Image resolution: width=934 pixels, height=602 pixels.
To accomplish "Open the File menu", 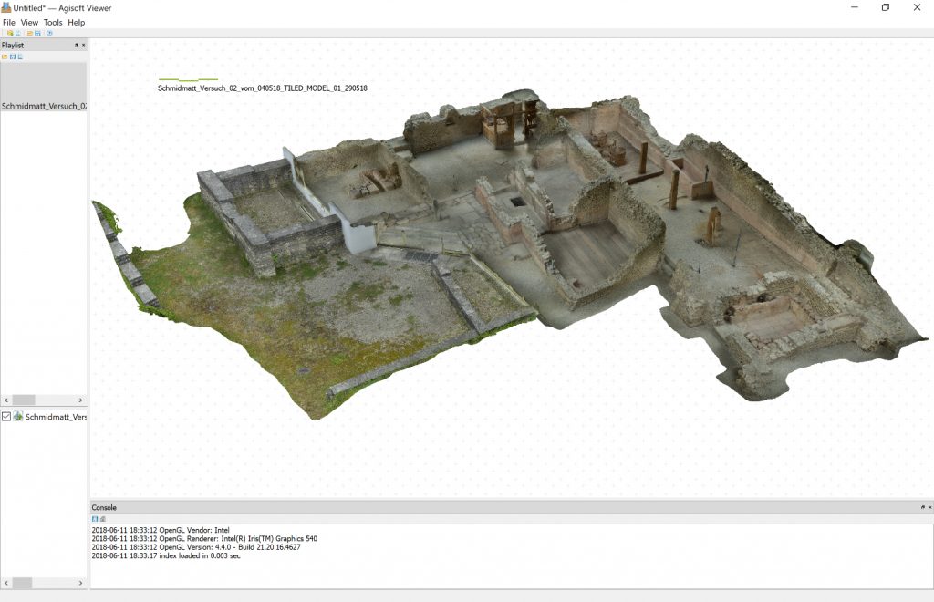I will tap(9, 22).
